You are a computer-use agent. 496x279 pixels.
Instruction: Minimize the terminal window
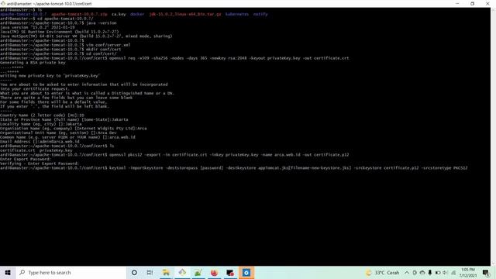click(457, 3)
